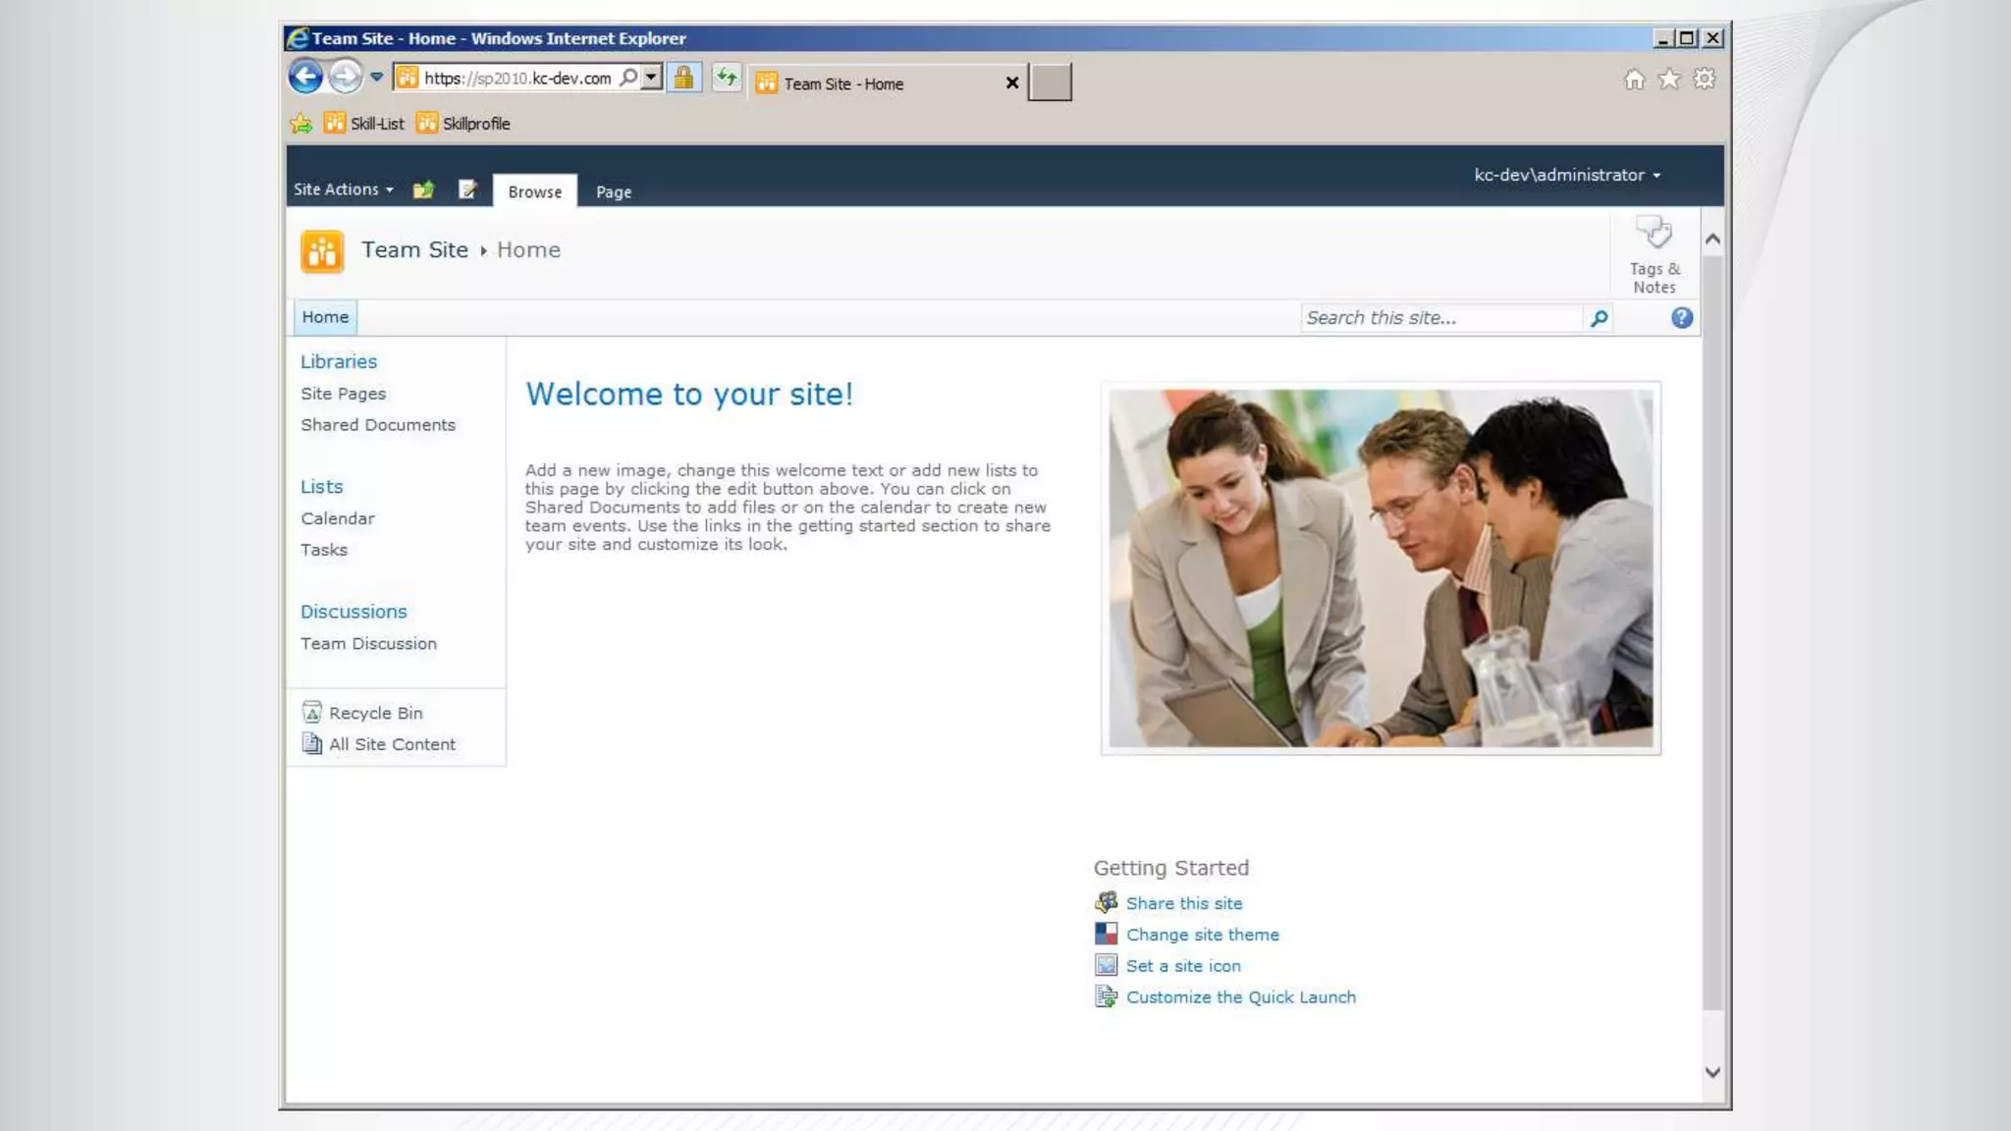Open the IE favorites star icon
The width and height of the screenshot is (2011, 1131).
pos(1669,79)
